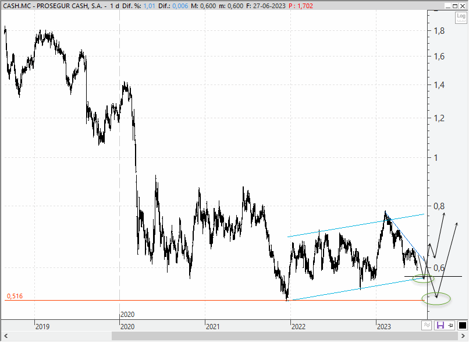Screen dimensions: 469x342
Task: Click the Dif. % value 1,01
Action: coord(150,6)
